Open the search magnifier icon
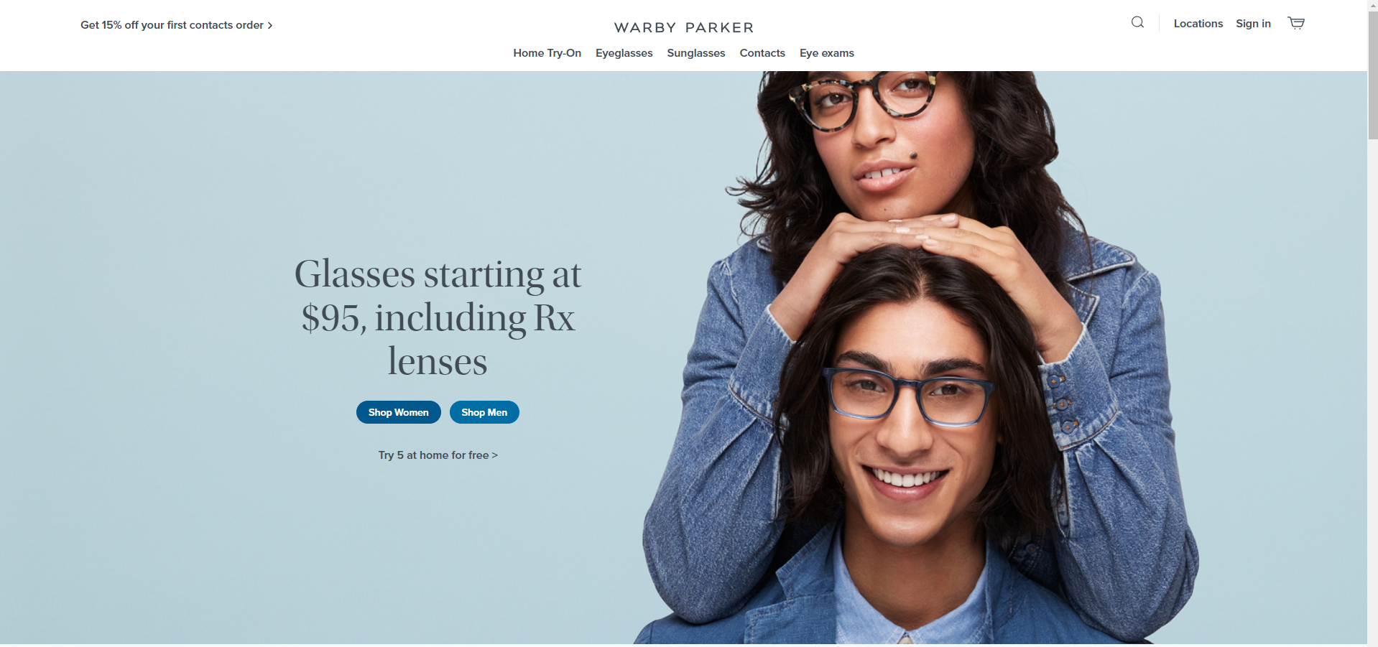1378x647 pixels. 1137,22
